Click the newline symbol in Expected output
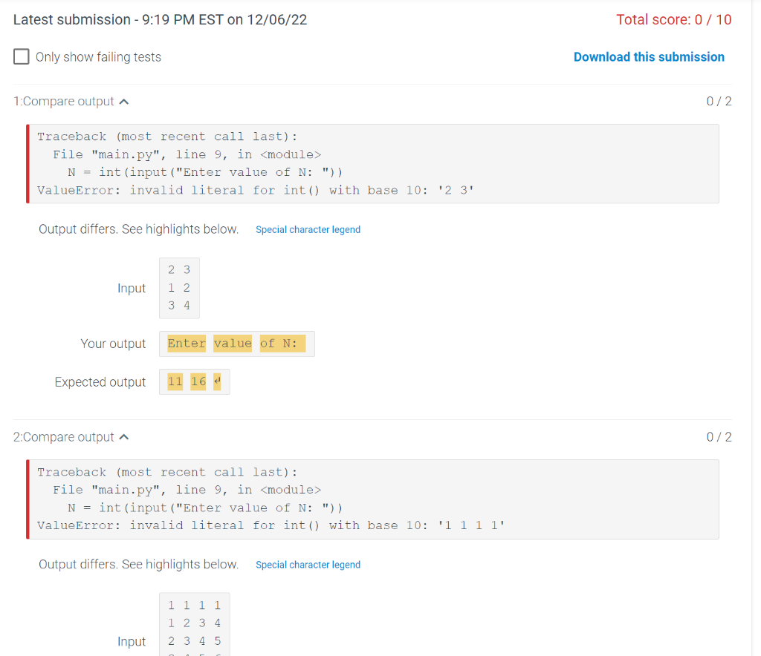This screenshot has height=656, width=761. pos(217,381)
